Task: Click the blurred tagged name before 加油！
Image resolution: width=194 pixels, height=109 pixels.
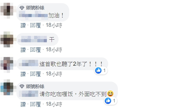Action: click(33, 15)
